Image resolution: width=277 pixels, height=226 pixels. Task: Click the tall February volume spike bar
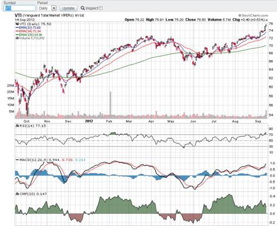[110, 105]
